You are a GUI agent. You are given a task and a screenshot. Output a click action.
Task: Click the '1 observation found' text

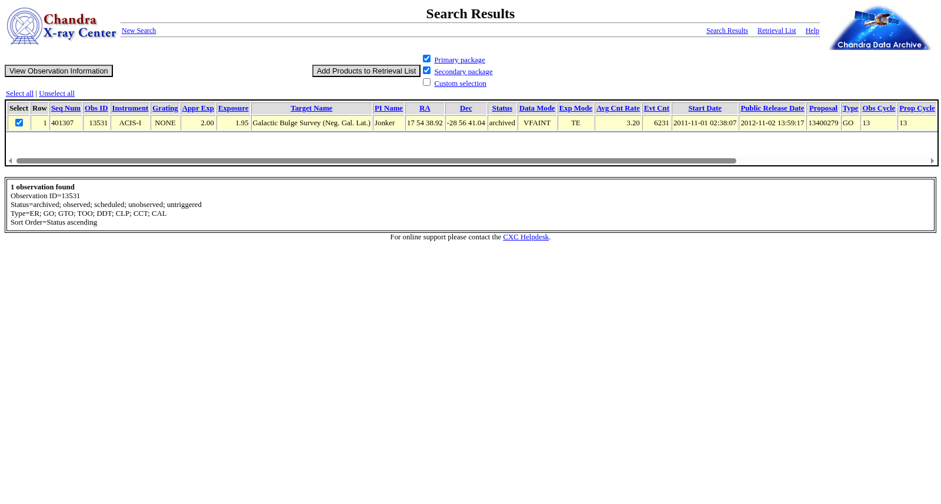click(42, 187)
